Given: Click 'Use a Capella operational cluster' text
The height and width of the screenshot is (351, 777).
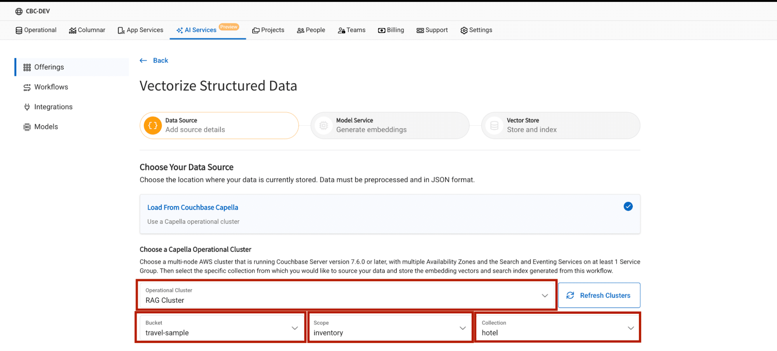Looking at the screenshot, I should [193, 222].
